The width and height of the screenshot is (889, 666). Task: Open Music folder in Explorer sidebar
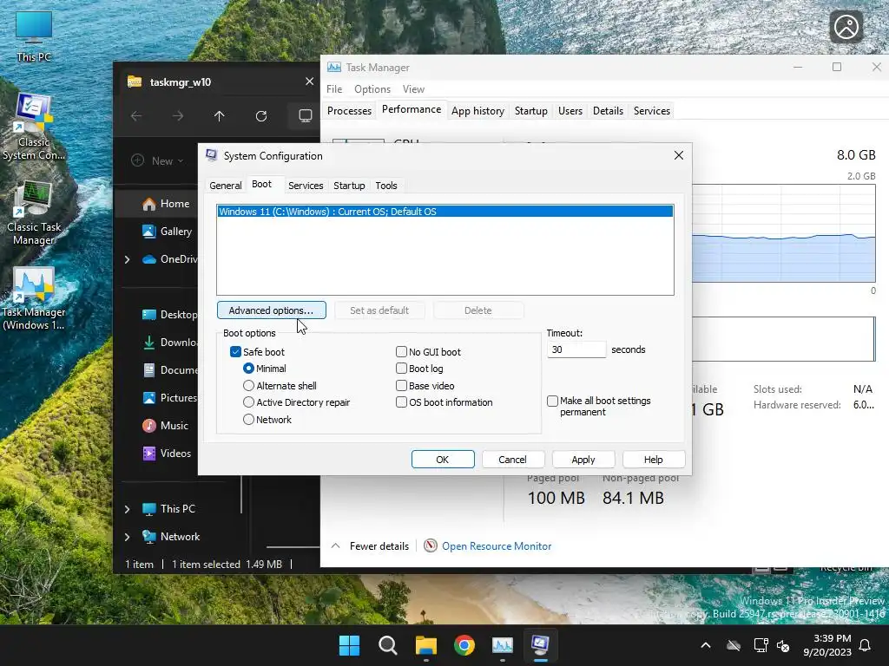165,425
